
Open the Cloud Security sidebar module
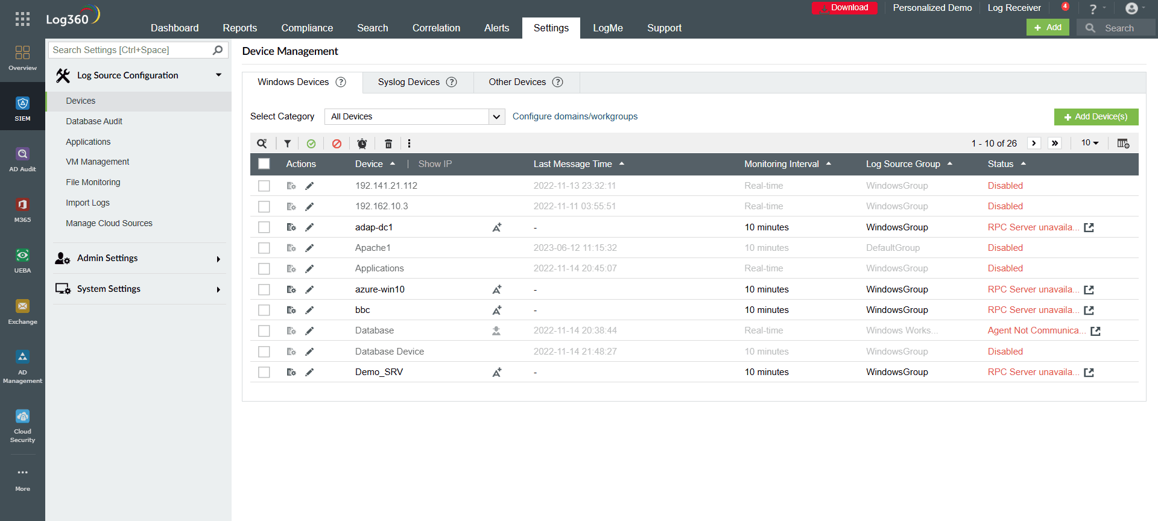(x=22, y=426)
